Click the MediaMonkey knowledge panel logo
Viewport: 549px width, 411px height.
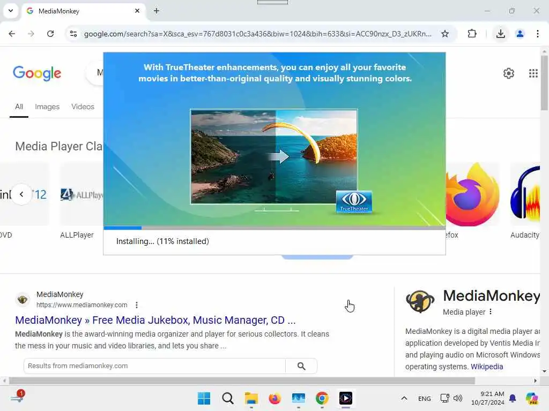click(x=420, y=301)
